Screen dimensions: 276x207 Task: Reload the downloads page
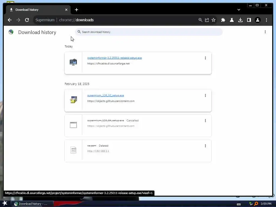[27, 20]
